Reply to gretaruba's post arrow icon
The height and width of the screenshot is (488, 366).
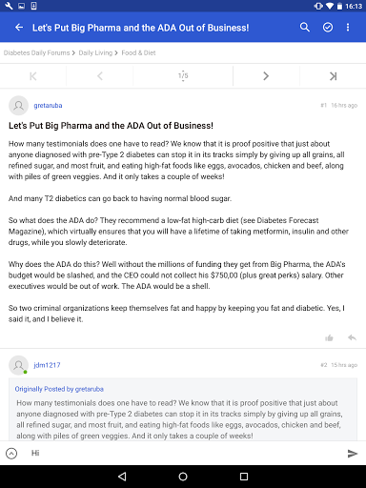(352, 337)
